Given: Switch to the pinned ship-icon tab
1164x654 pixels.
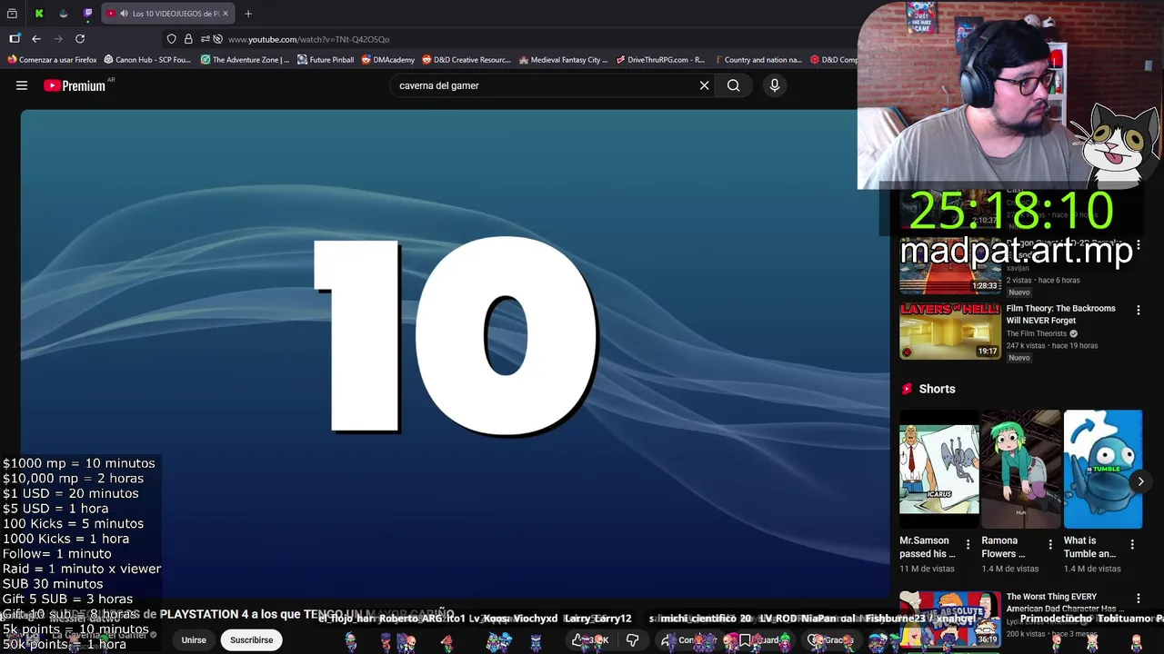Looking at the screenshot, I should pyautogui.click(x=64, y=14).
